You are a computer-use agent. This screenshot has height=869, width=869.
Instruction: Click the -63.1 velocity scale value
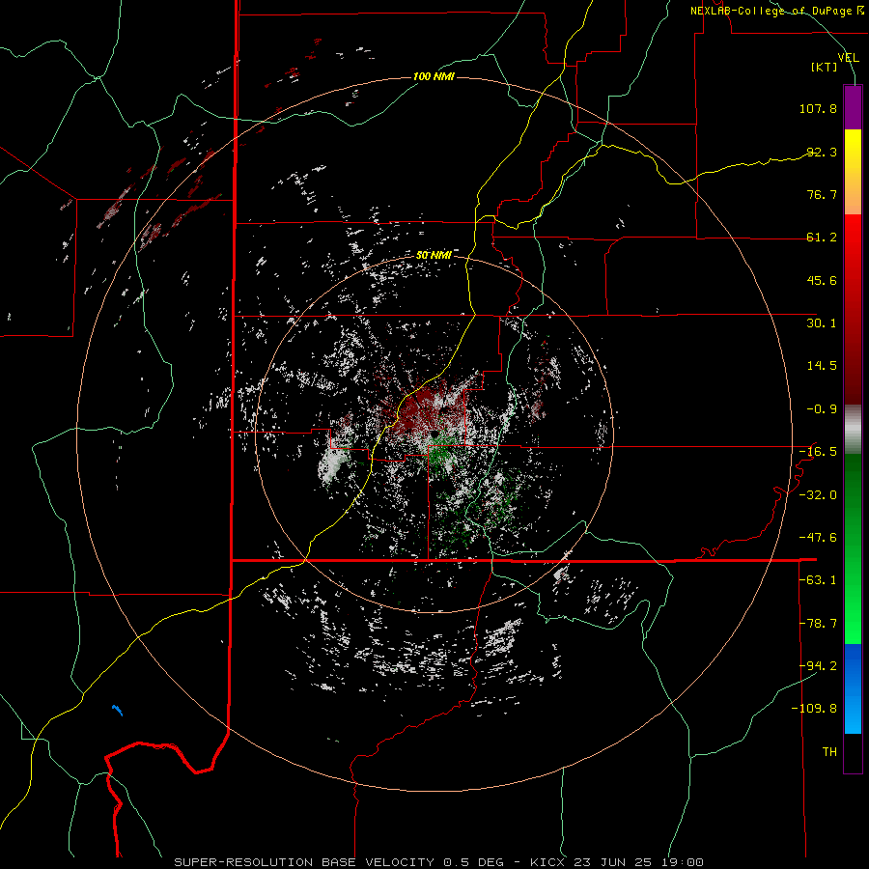(818, 580)
